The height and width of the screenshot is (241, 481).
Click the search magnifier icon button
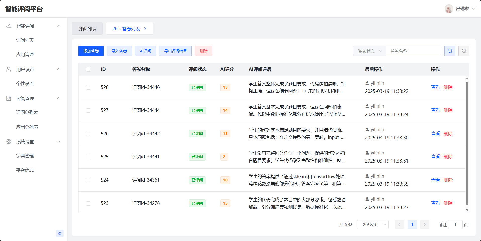(450, 51)
